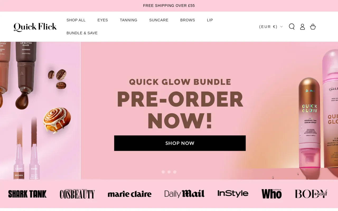Click the Quick Flick logo
This screenshot has width=338, height=211.
(x=35, y=27)
